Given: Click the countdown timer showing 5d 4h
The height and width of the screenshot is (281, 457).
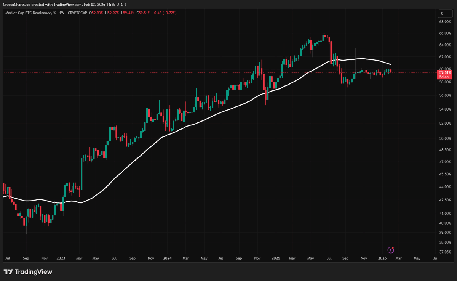Looking at the screenshot, I should tap(445, 76).
